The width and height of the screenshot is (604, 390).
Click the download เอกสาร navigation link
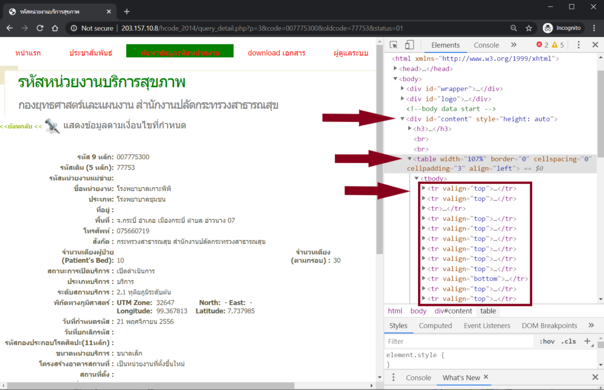tap(276, 53)
